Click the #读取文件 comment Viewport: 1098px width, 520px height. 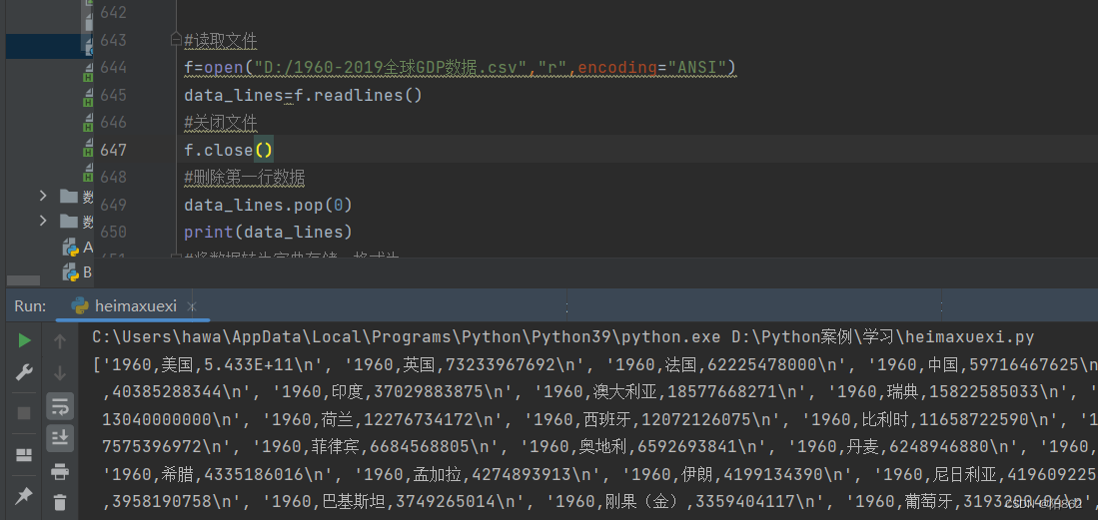tap(221, 41)
